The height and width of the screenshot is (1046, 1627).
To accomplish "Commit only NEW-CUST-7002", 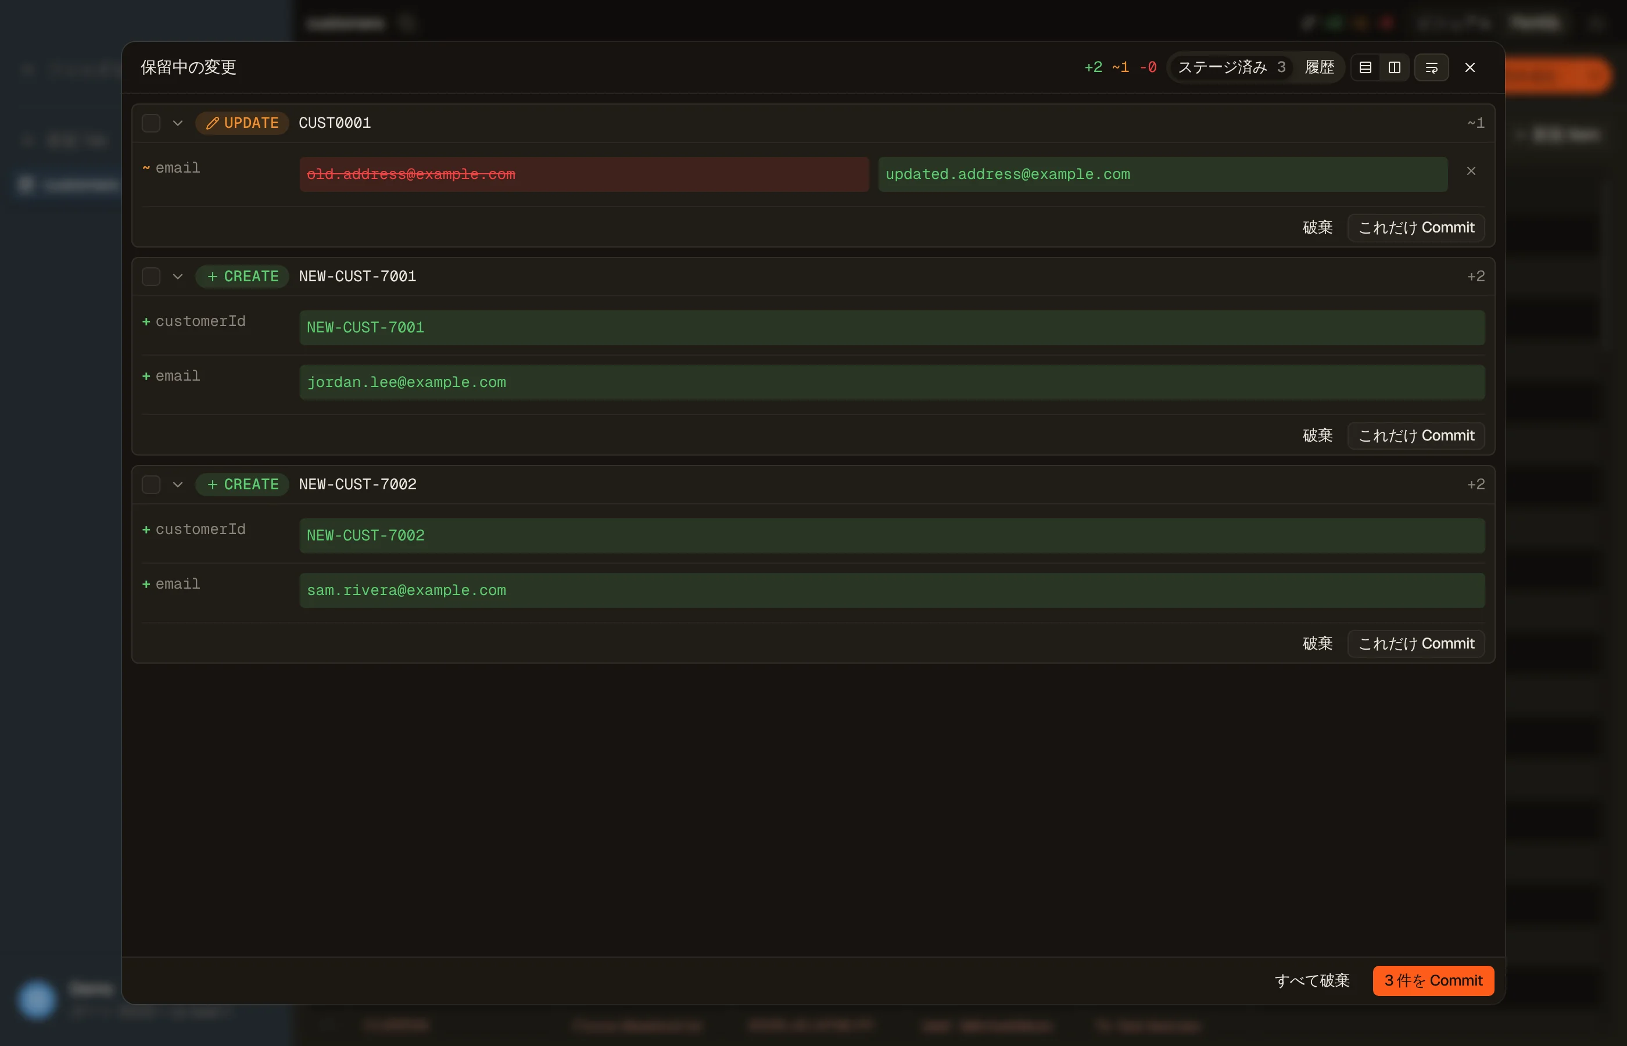I will click(x=1416, y=643).
